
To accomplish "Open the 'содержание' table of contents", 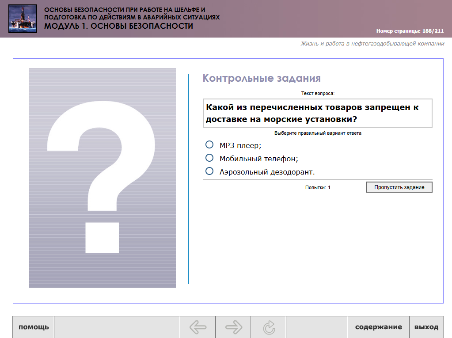I will click(379, 327).
